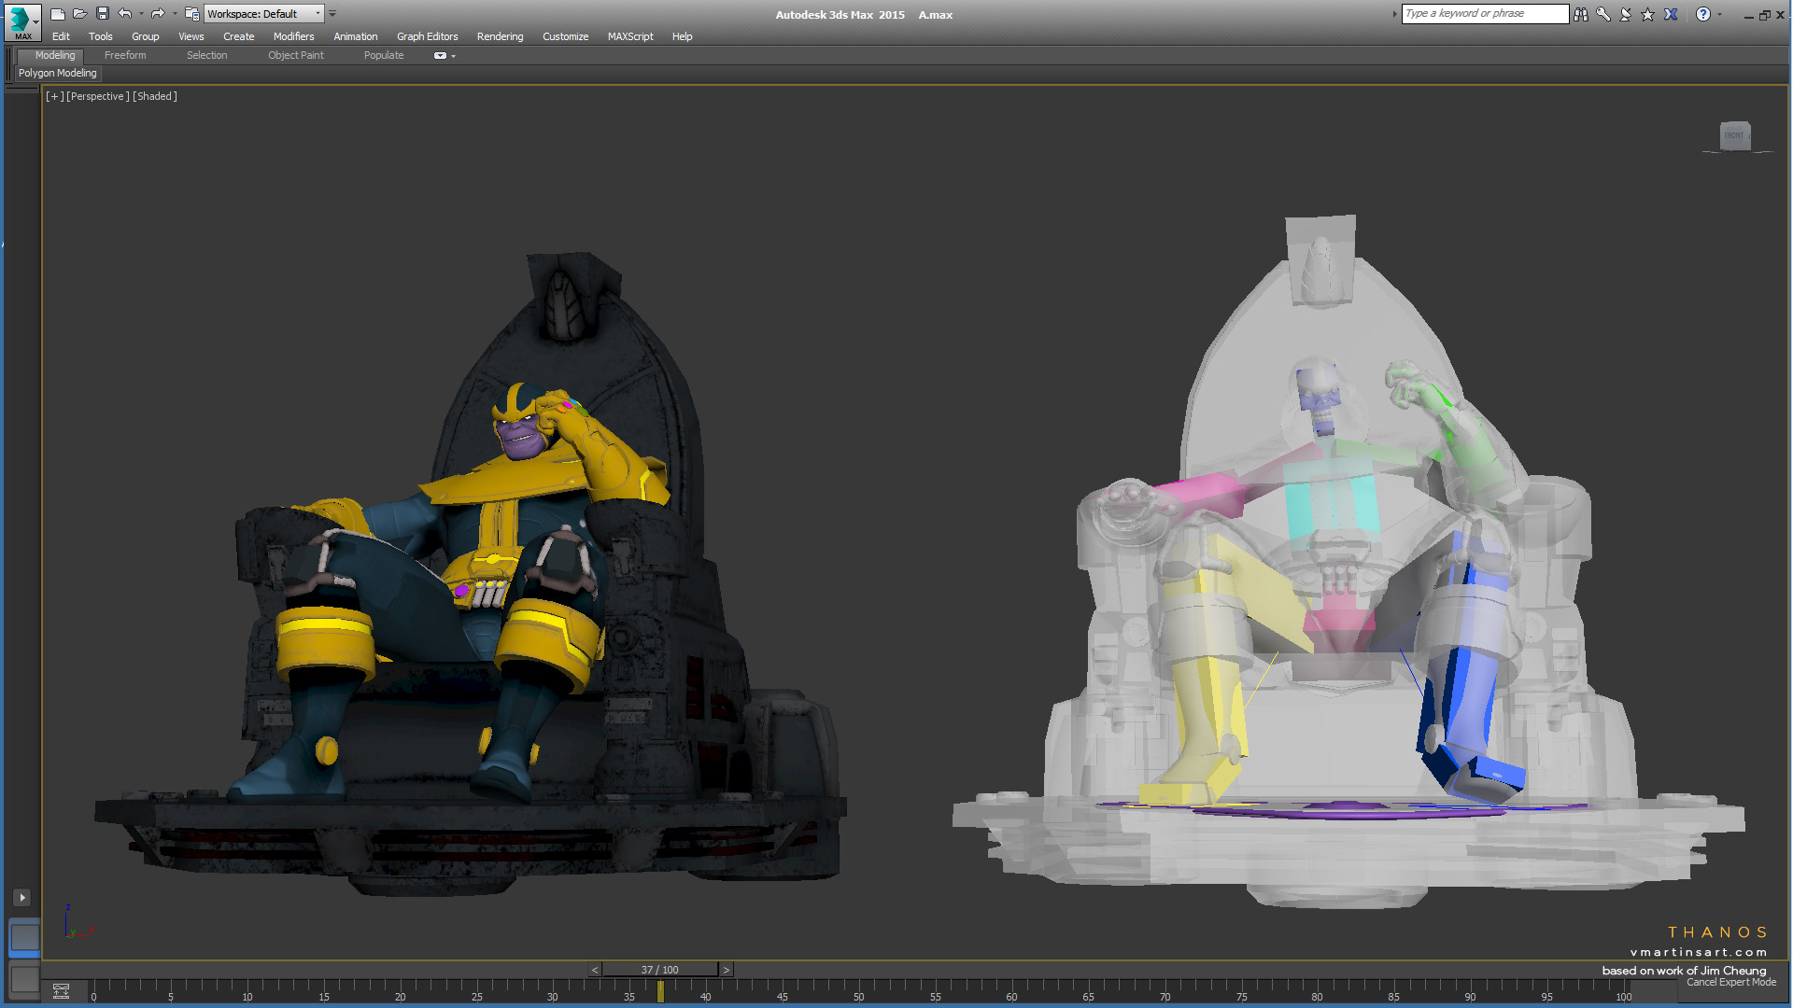Click the Save File floppy icon
This screenshot has height=1008, width=1793.
coord(103,14)
